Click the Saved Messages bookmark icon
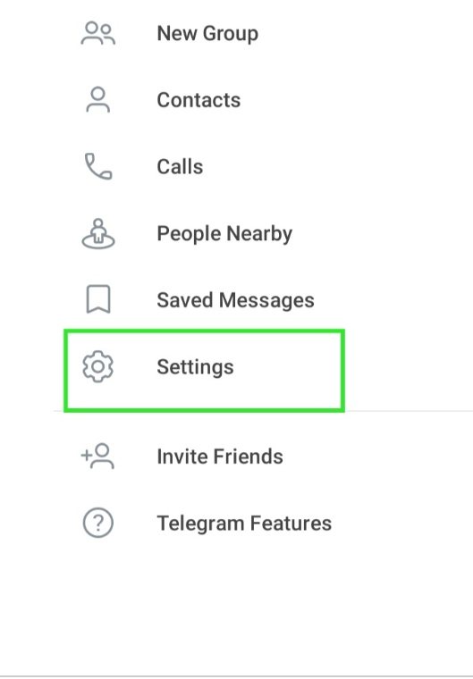 (98, 298)
